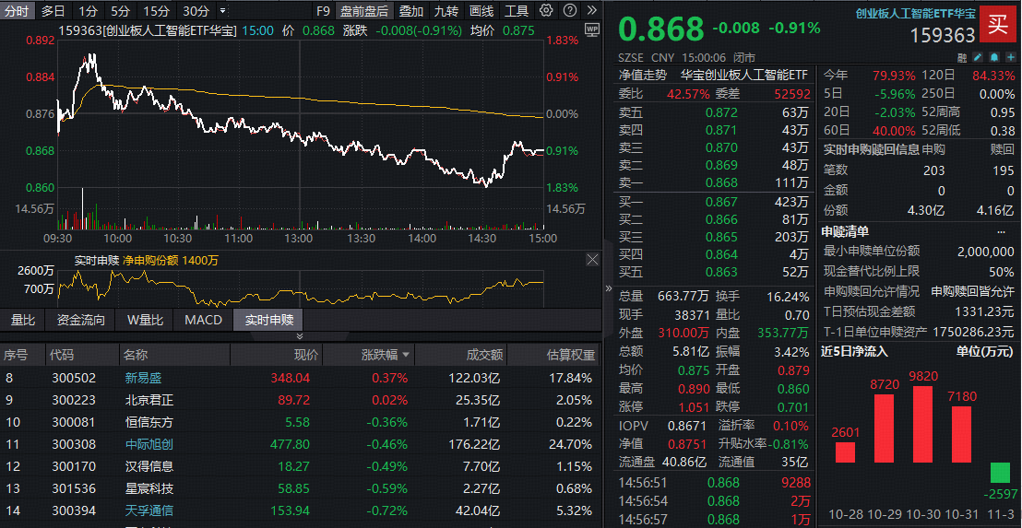This screenshot has height=528, width=1022.
Task: Toggle 叠加 overlay comparison mode
Action: 411,11
